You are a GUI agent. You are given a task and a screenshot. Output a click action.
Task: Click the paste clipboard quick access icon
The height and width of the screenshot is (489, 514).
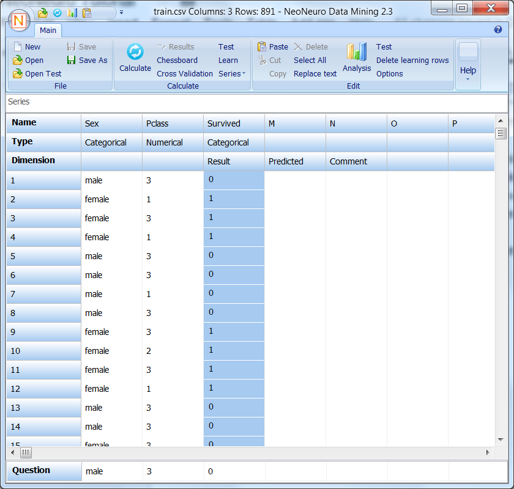coord(87,13)
